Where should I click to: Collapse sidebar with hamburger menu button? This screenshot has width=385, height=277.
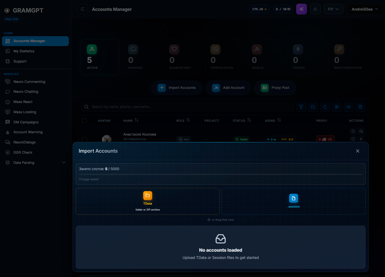click(x=82, y=9)
